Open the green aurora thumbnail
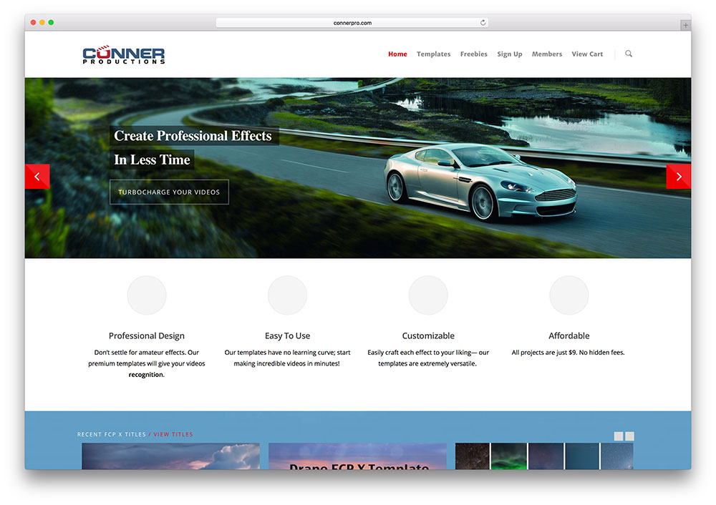Image resolution: width=716 pixels, height=505 pixels. [x=508, y=456]
